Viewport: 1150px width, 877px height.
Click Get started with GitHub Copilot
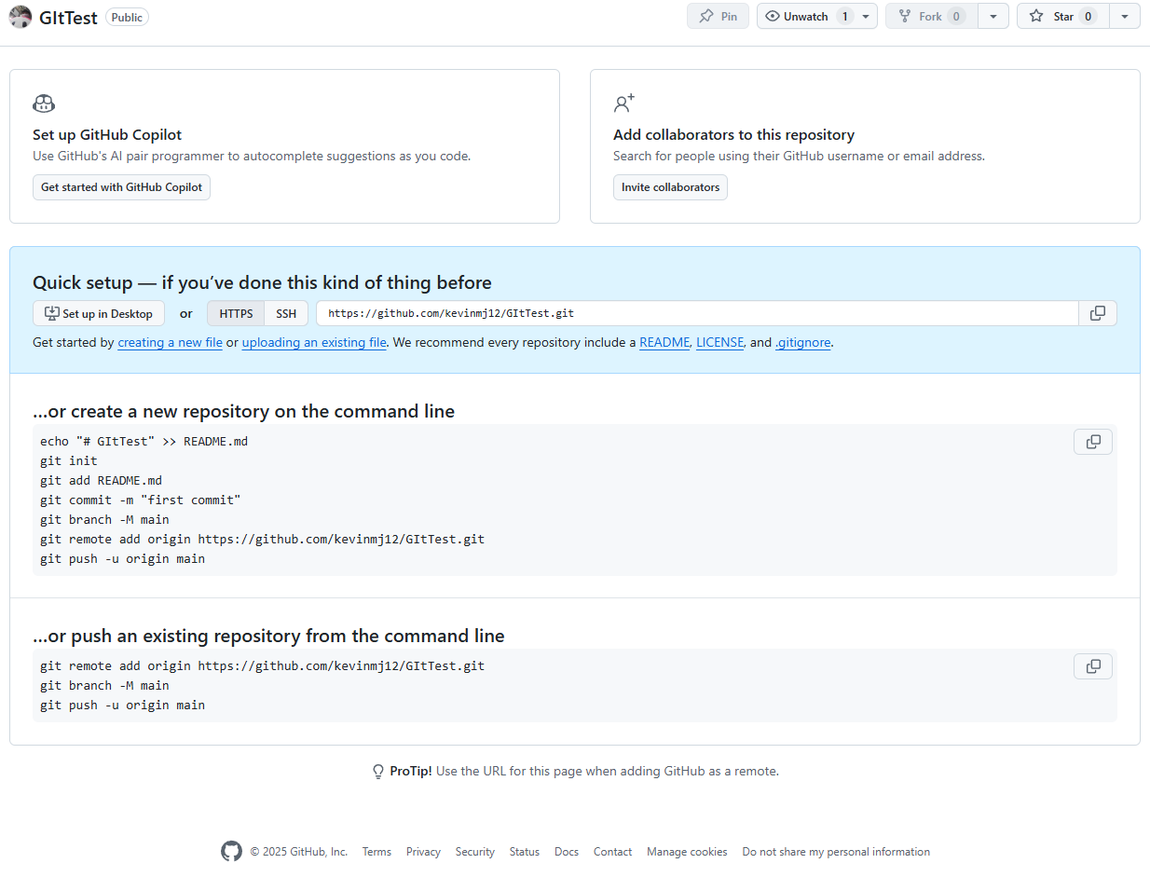coord(121,187)
